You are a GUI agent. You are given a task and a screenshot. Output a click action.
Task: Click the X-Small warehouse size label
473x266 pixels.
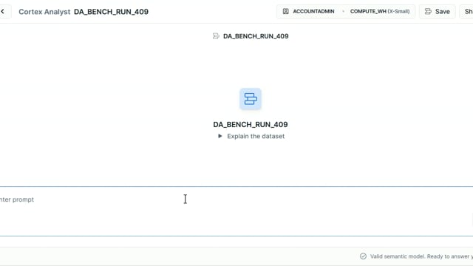pos(398,12)
